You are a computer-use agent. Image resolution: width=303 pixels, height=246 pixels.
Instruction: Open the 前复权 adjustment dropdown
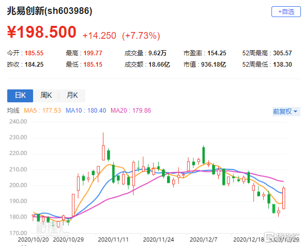(286, 112)
